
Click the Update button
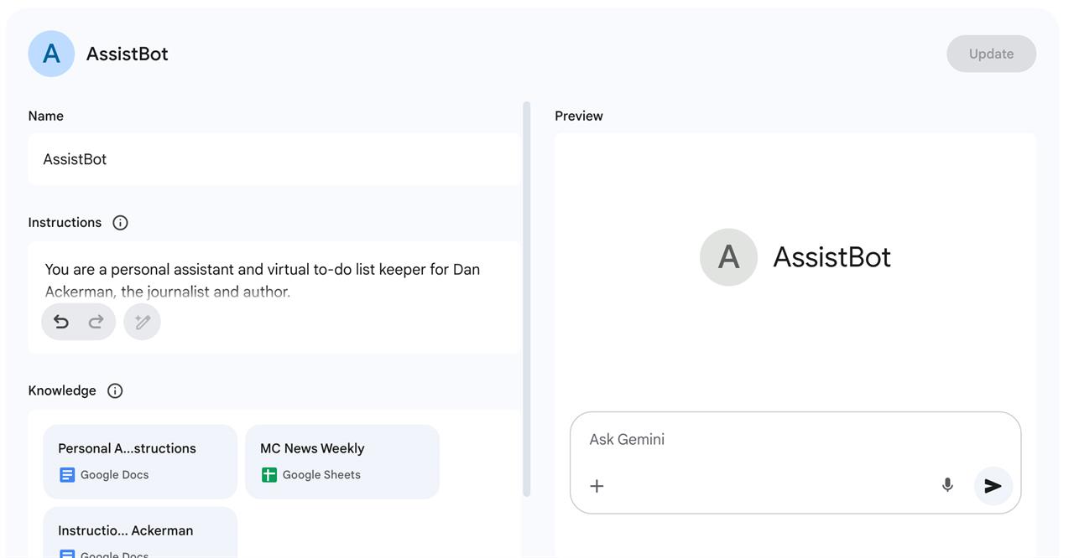[x=991, y=54]
